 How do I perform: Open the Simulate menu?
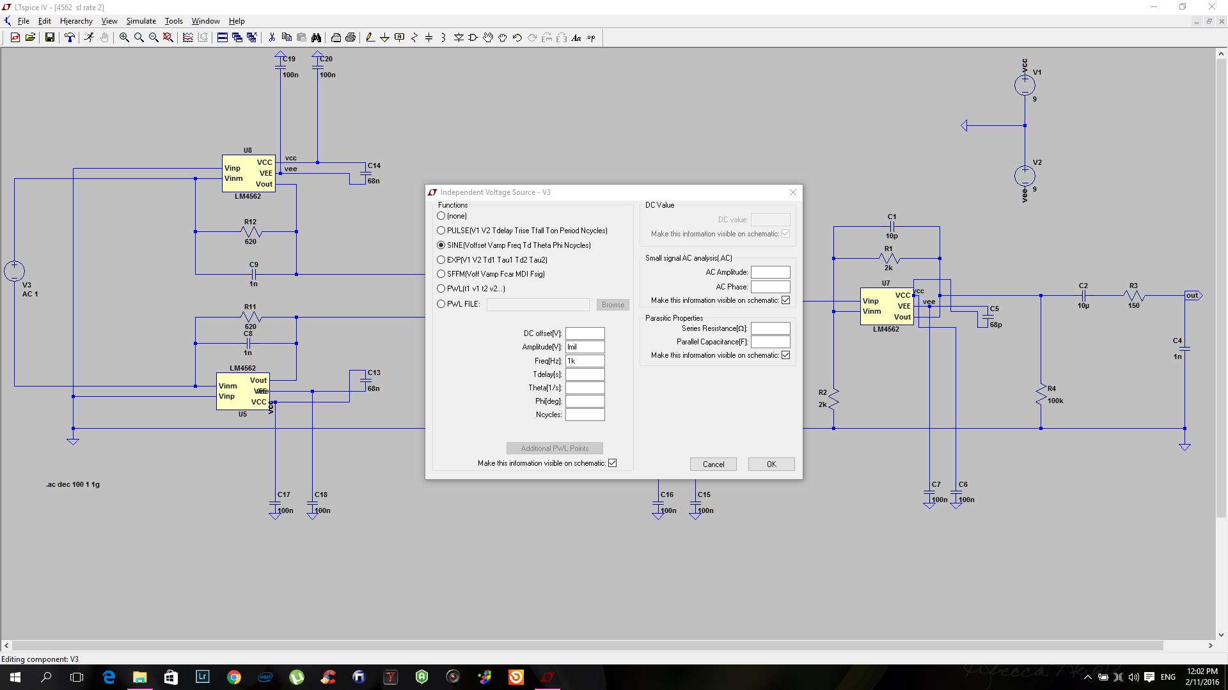click(x=141, y=21)
